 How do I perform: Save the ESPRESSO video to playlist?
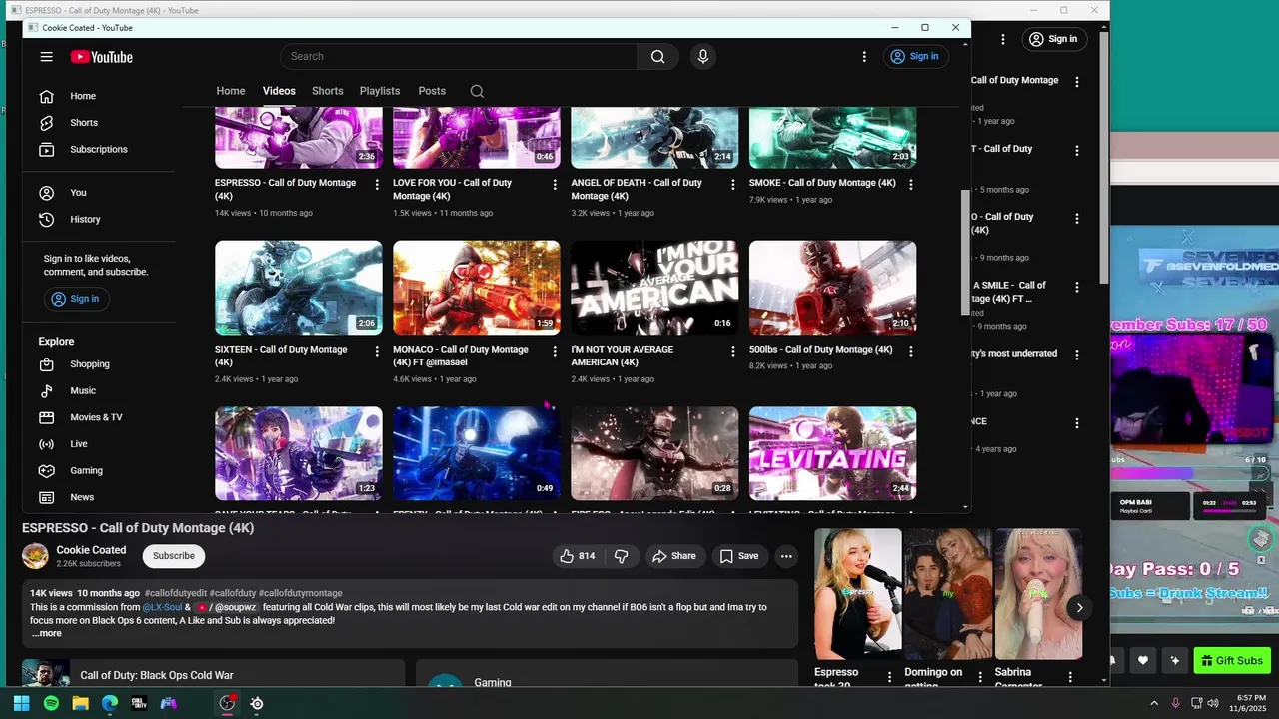coord(739,556)
